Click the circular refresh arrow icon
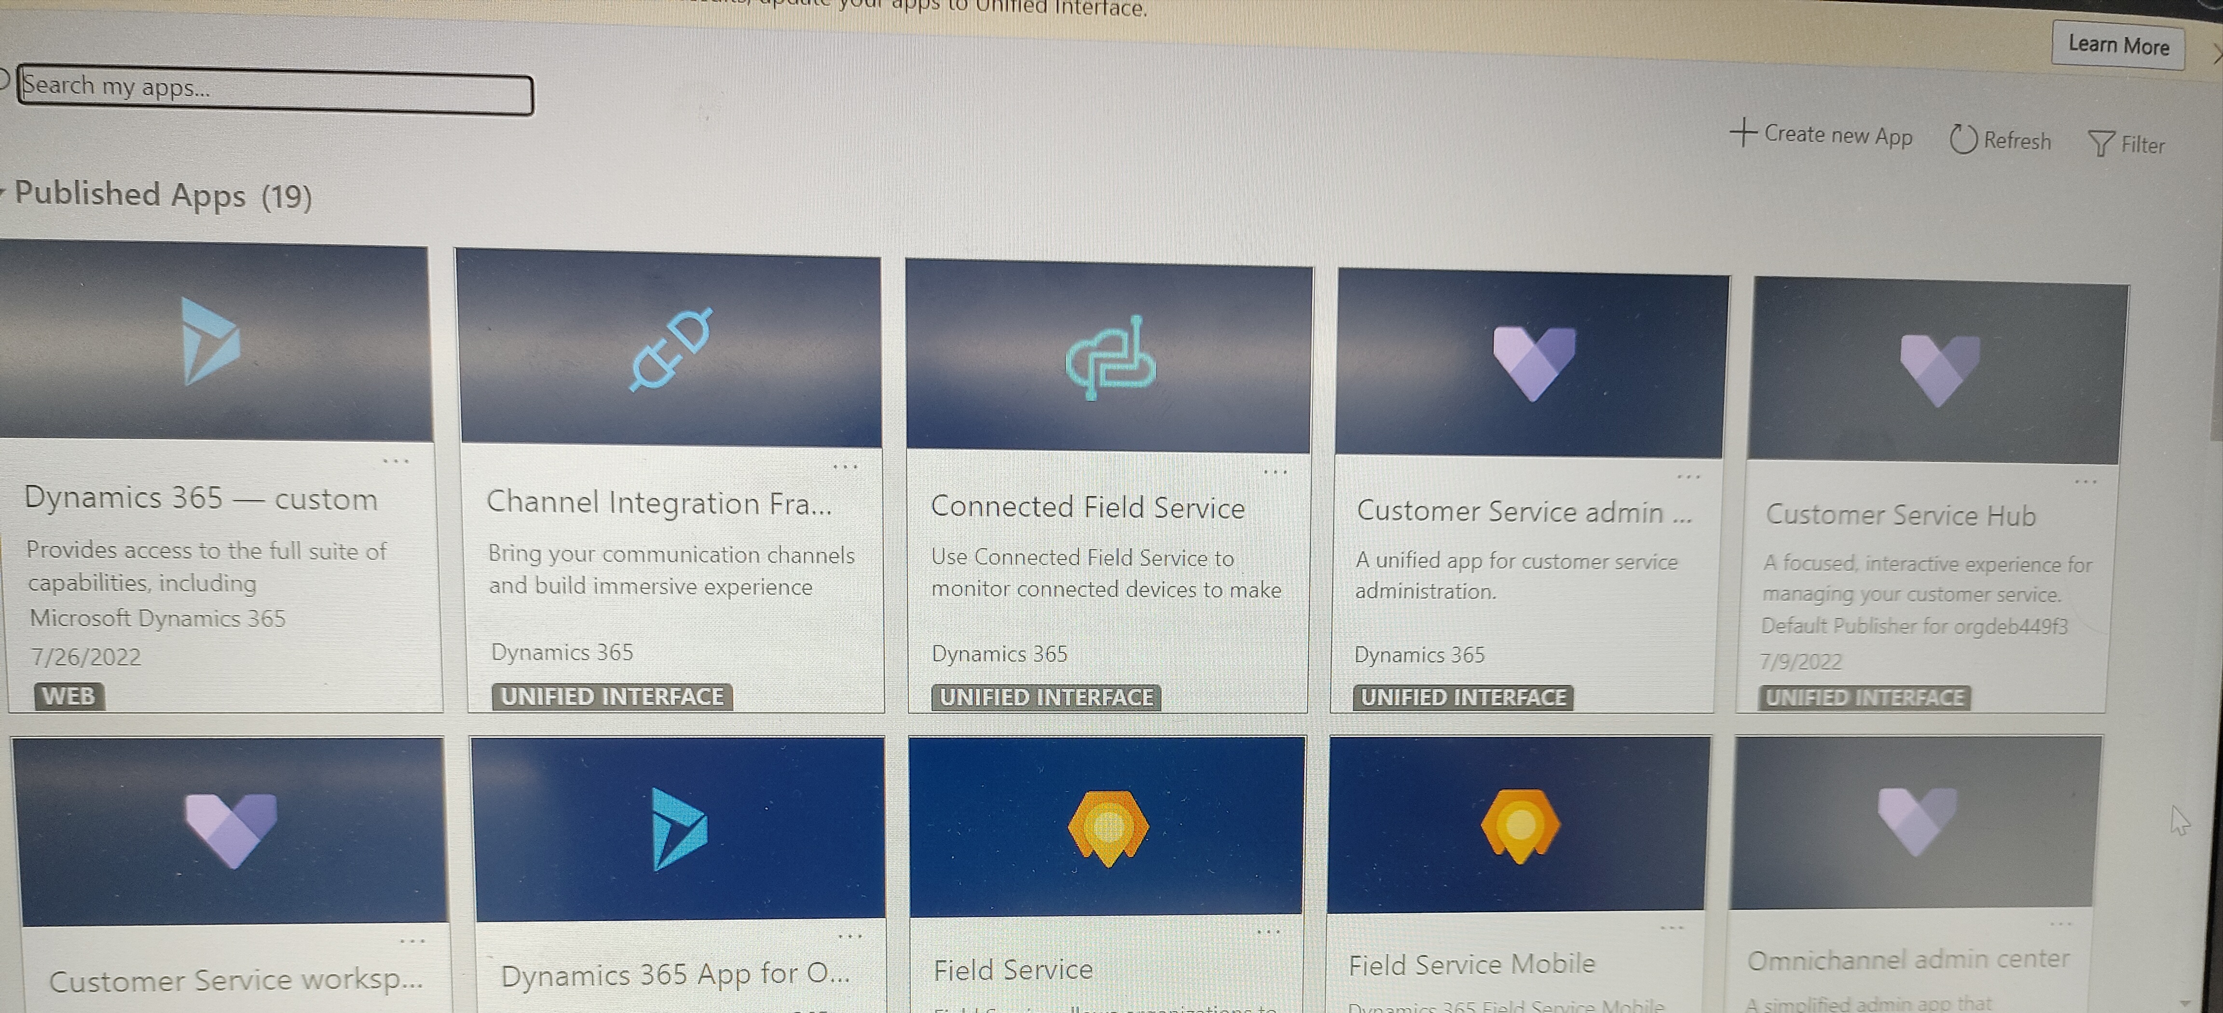Image resolution: width=2223 pixels, height=1013 pixels. point(1962,139)
